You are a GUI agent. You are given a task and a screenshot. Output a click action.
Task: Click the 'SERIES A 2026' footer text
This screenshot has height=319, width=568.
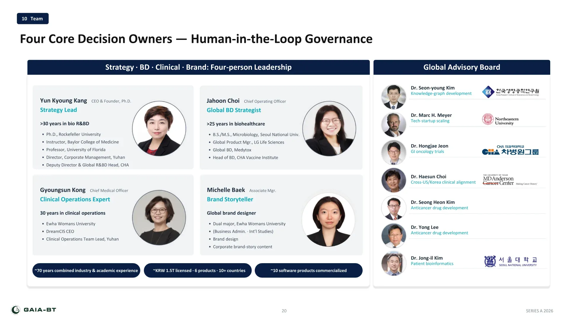tap(539, 311)
